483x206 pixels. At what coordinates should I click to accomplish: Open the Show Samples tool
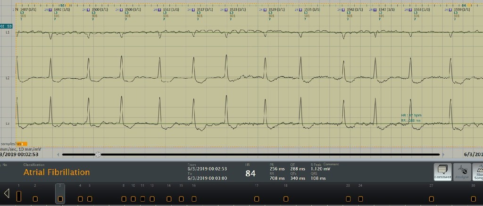[x=478, y=172]
